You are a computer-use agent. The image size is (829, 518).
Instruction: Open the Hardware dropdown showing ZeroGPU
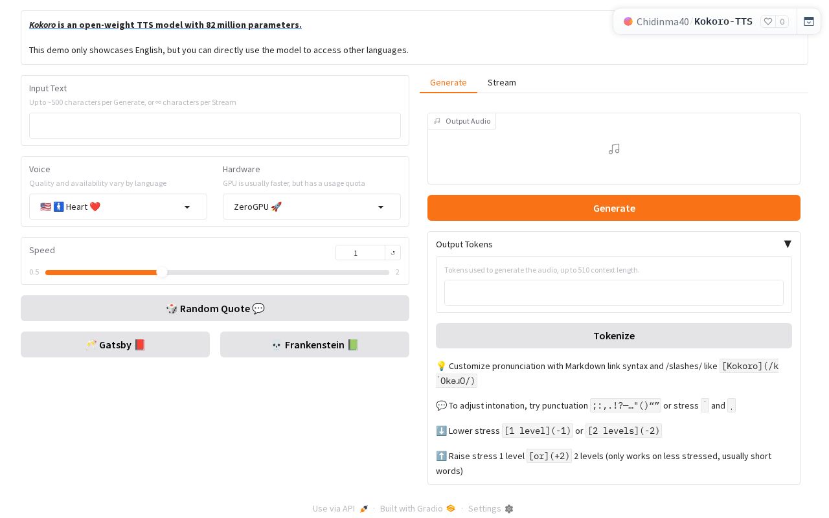click(x=312, y=207)
